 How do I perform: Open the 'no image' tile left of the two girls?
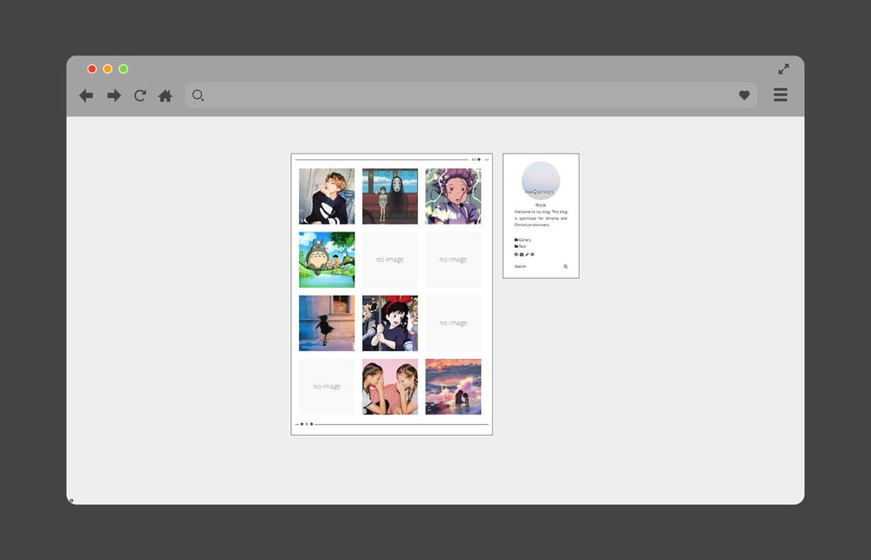(327, 386)
